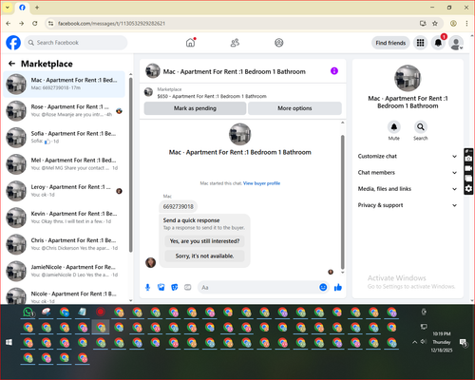Click the taskbar volume icon

tap(424, 342)
